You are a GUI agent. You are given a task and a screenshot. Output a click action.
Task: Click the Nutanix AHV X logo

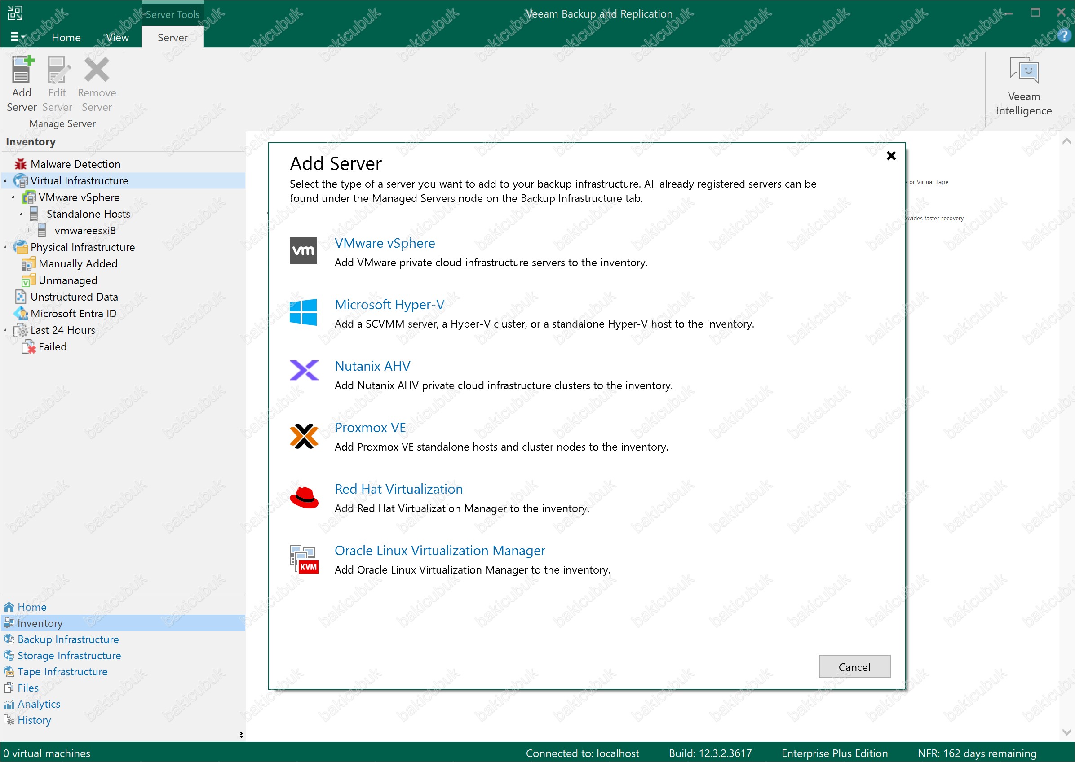304,370
